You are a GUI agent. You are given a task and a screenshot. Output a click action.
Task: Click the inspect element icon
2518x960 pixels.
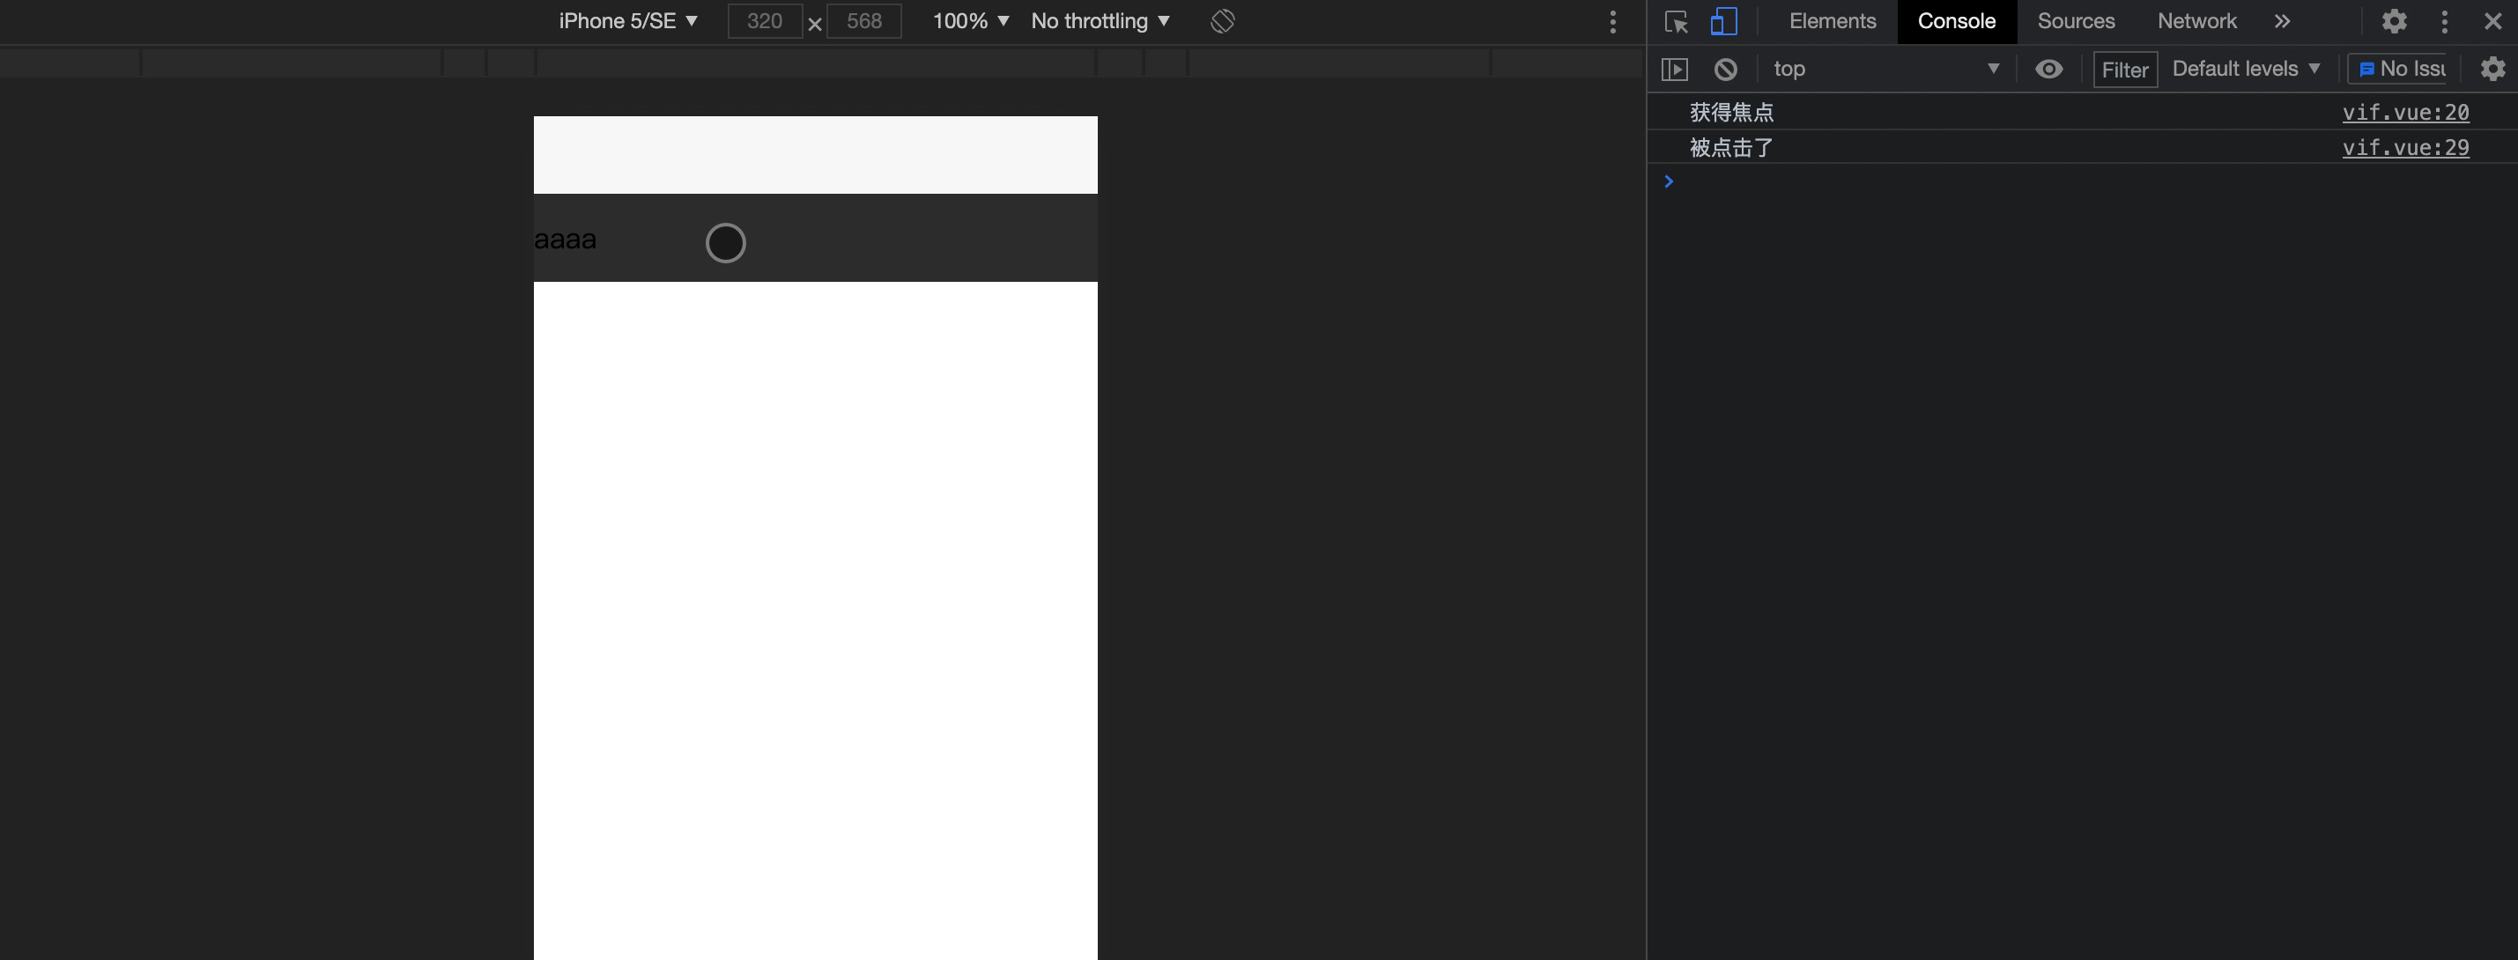(x=1677, y=21)
